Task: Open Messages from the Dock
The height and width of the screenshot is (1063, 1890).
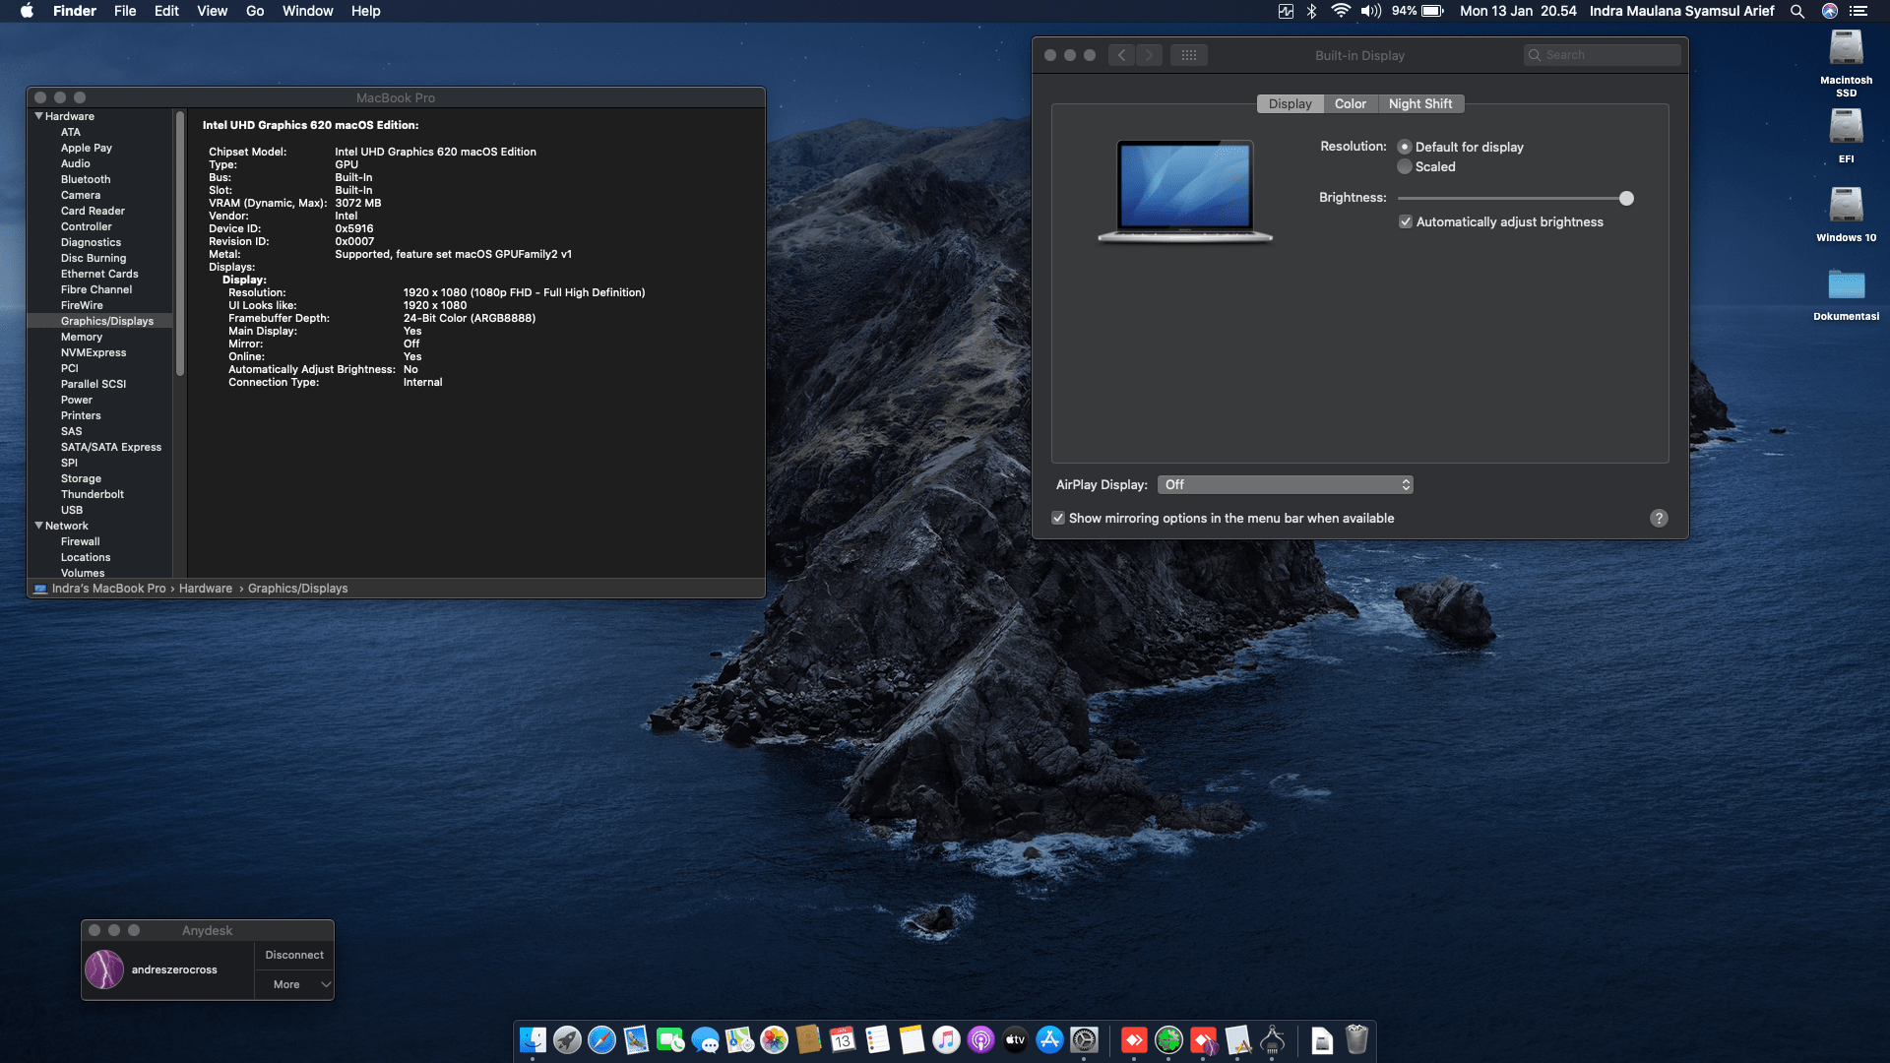Action: pos(705,1039)
